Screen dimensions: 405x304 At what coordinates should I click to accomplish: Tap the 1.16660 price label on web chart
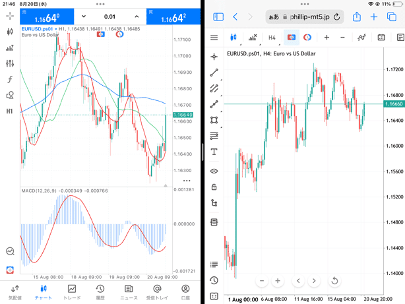(394, 104)
